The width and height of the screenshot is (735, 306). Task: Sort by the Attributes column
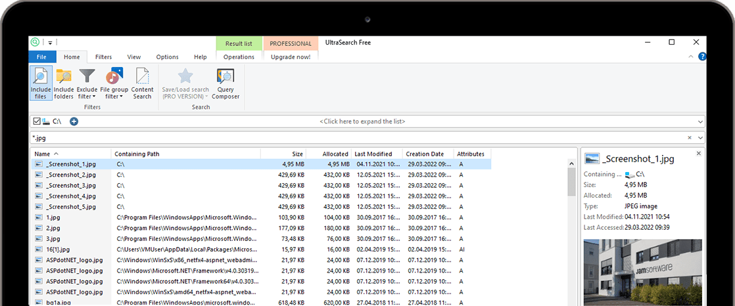pyautogui.click(x=472, y=154)
